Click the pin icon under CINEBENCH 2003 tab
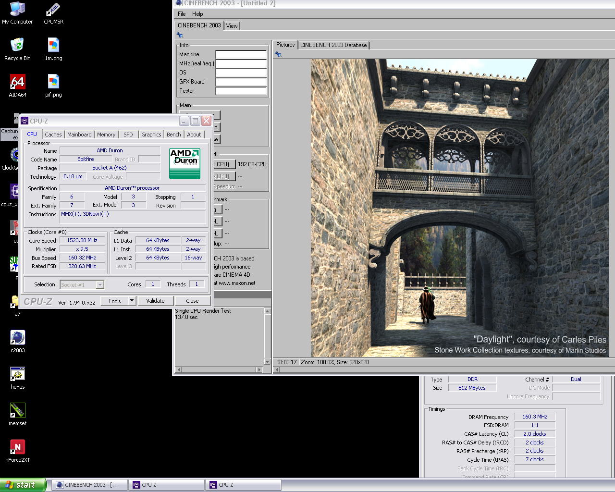The image size is (615, 492). point(180,35)
